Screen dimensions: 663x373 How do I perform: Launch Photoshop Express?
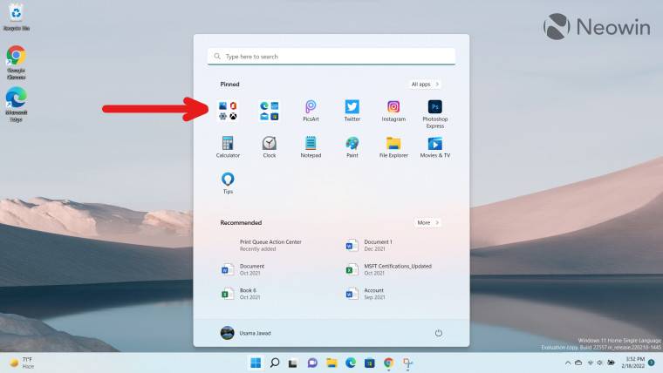click(x=435, y=114)
